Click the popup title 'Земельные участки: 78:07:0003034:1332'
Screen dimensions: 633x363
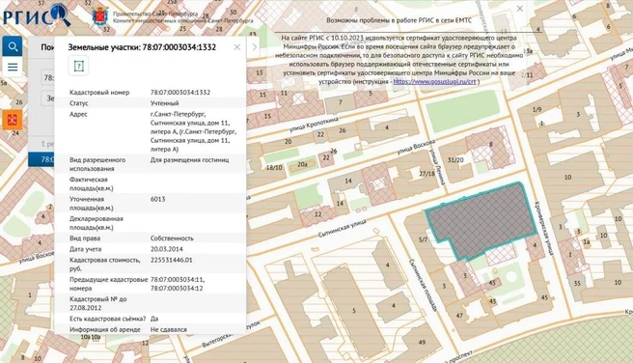tap(142, 47)
